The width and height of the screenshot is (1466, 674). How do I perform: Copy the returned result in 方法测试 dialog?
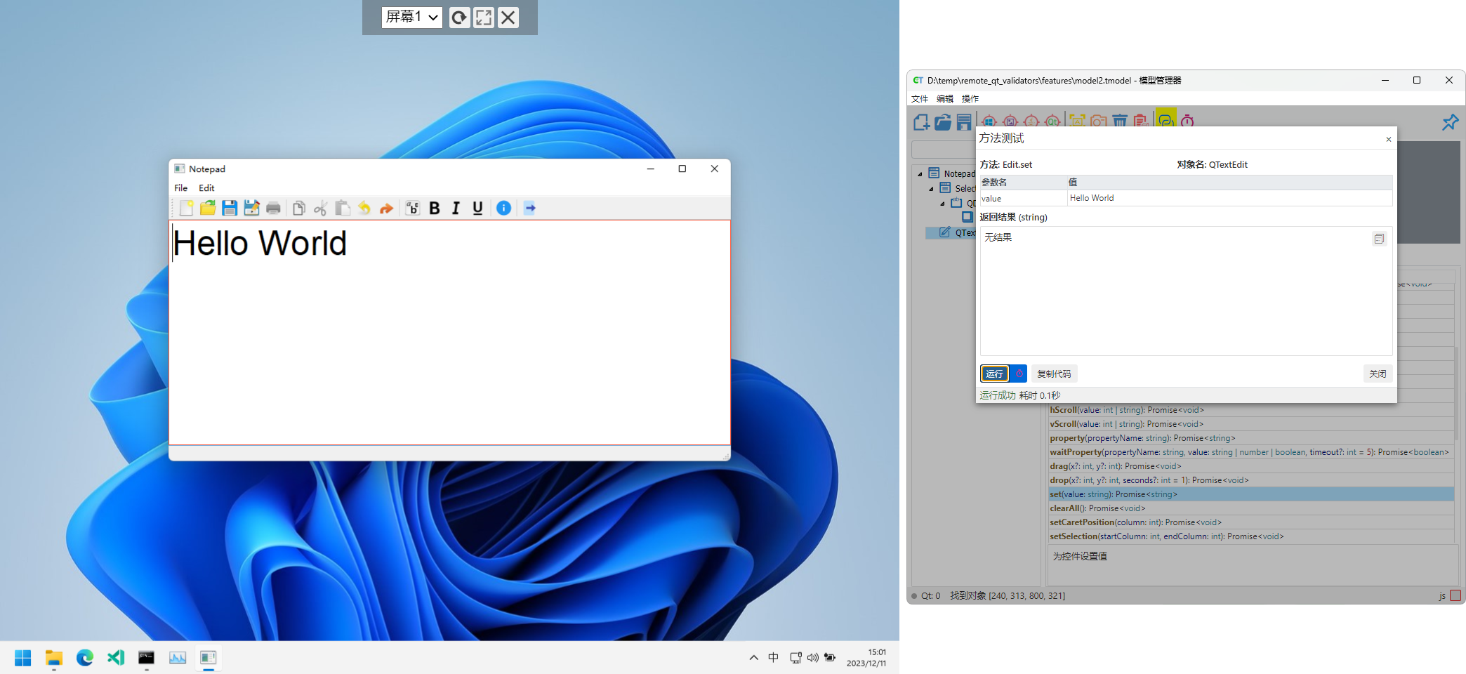point(1378,239)
